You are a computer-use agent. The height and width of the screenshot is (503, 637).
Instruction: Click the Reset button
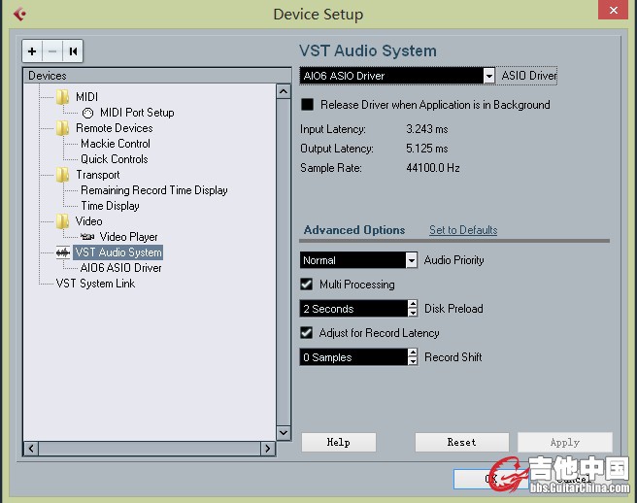461,442
